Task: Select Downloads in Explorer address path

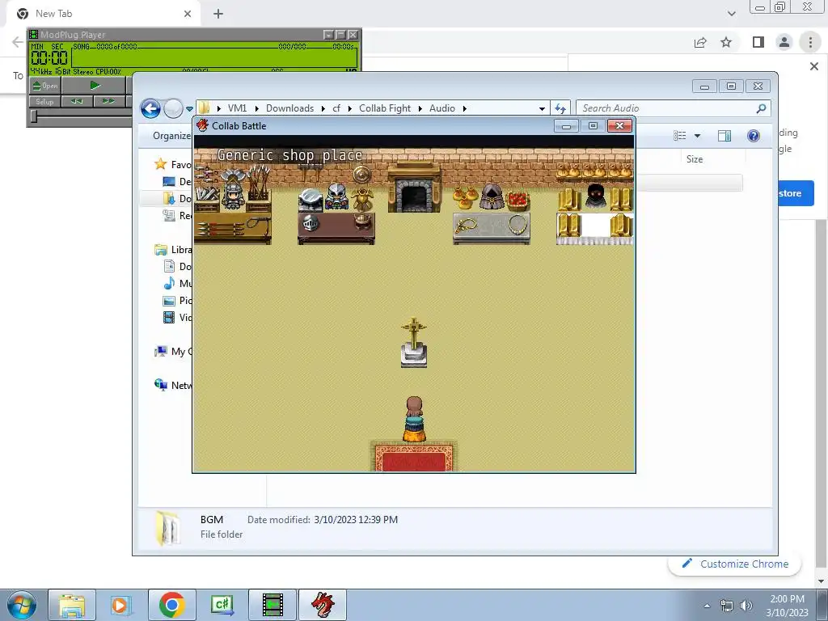Action: click(290, 108)
